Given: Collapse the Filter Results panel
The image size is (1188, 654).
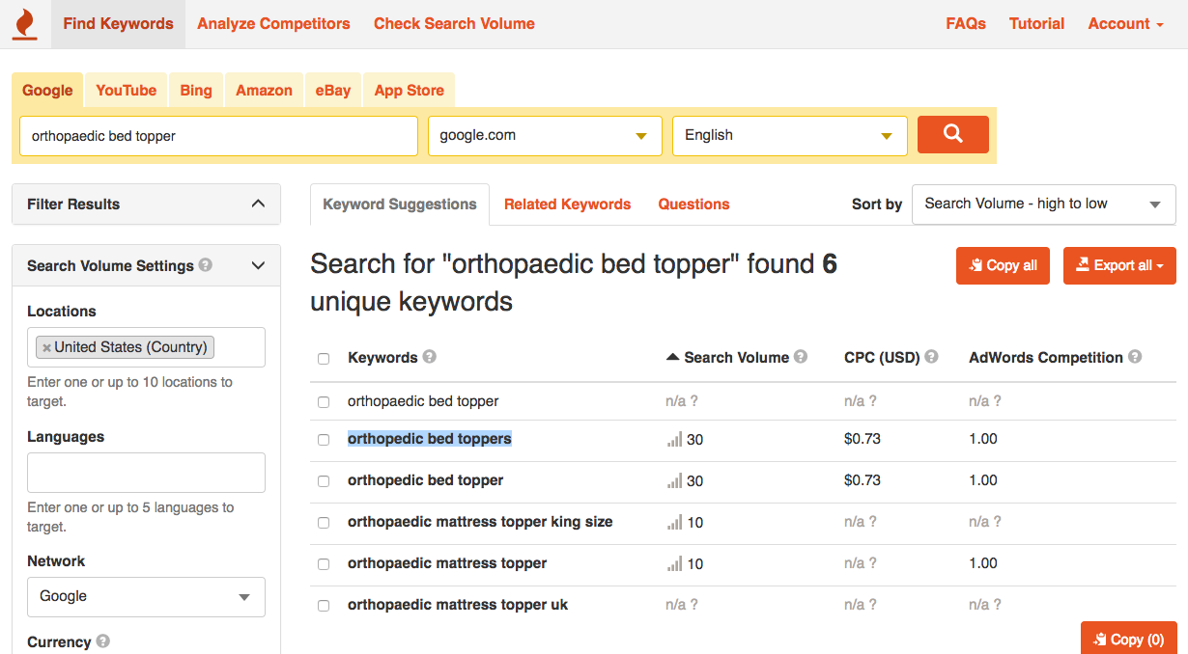Looking at the screenshot, I should [258, 204].
